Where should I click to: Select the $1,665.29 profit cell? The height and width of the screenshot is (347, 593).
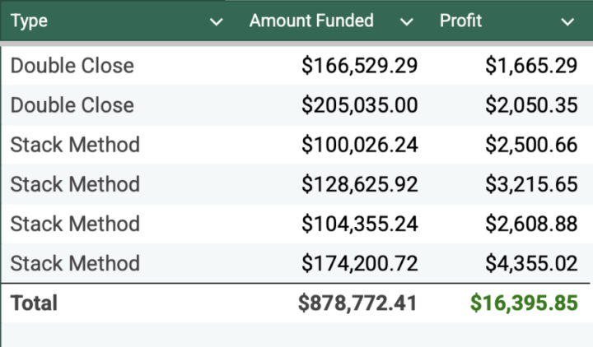pos(531,66)
